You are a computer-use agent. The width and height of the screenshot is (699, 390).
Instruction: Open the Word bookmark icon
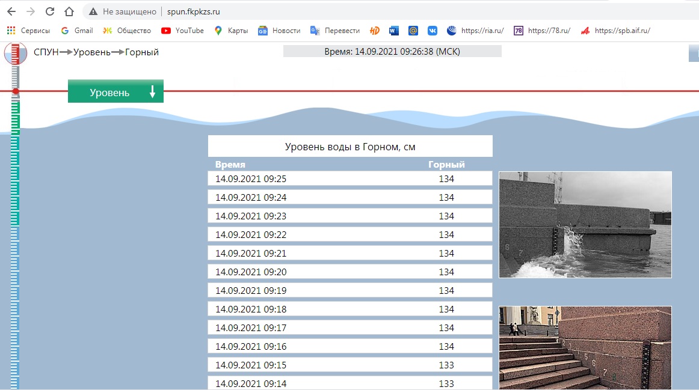[x=393, y=31]
